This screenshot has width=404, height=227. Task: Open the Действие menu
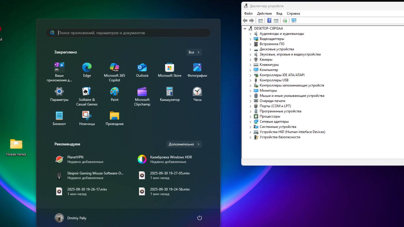point(264,14)
